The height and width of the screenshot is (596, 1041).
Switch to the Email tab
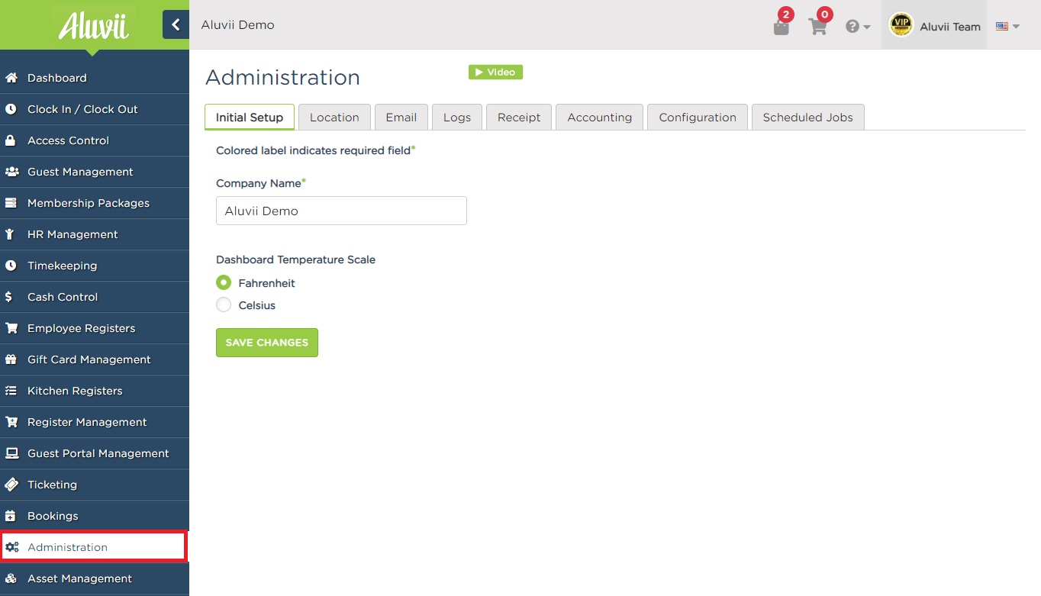tap(401, 117)
